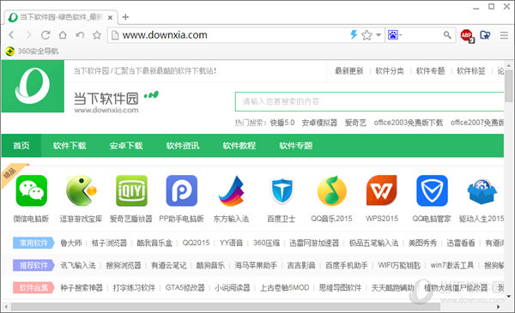Click the search magnifier icon
This screenshot has height=313, width=515.
point(447,35)
